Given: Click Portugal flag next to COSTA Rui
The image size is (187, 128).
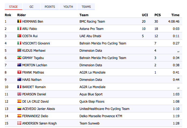Looking at the screenshot, I should coord(19,36).
